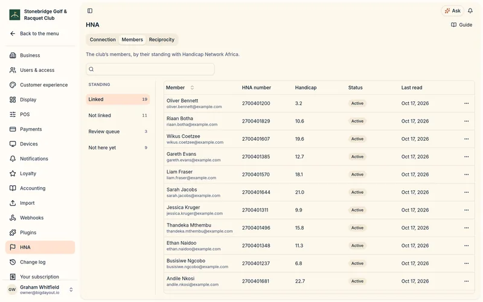Open Users & access settings
Viewport: 483px width, 302px height.
tap(40, 70)
